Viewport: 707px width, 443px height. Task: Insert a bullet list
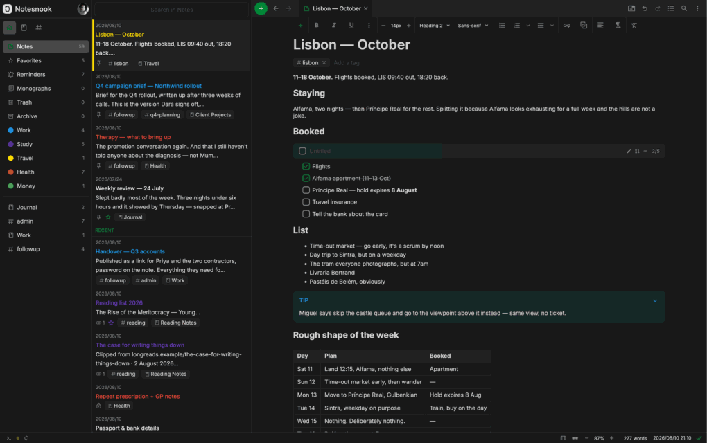click(541, 25)
